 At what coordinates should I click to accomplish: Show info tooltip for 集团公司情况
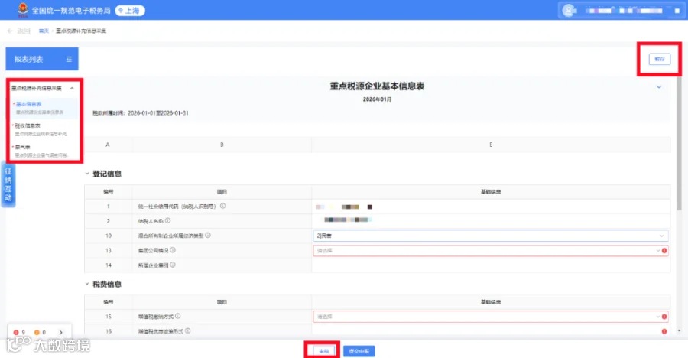(173, 250)
